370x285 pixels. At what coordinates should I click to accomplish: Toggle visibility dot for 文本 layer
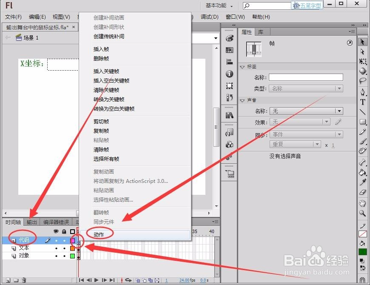pos(56,248)
